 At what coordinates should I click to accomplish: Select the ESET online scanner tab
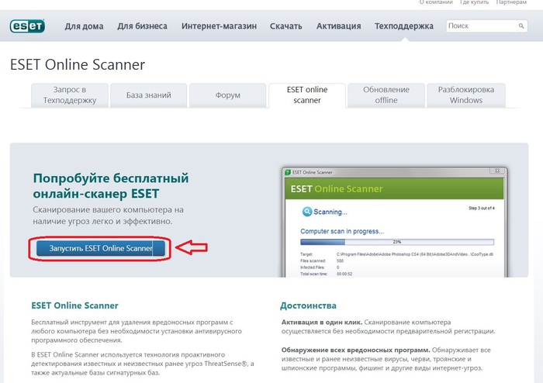coord(307,95)
